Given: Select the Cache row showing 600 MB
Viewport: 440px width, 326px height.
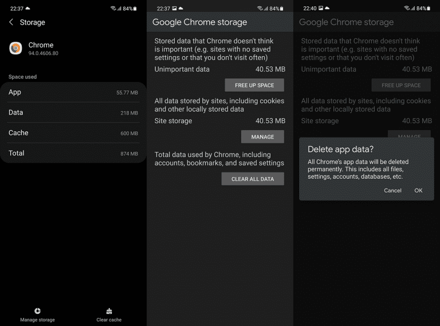Looking at the screenshot, I should coord(73,133).
